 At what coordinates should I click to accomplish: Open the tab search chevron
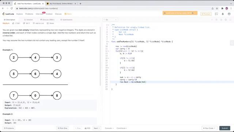coord(231,3)
